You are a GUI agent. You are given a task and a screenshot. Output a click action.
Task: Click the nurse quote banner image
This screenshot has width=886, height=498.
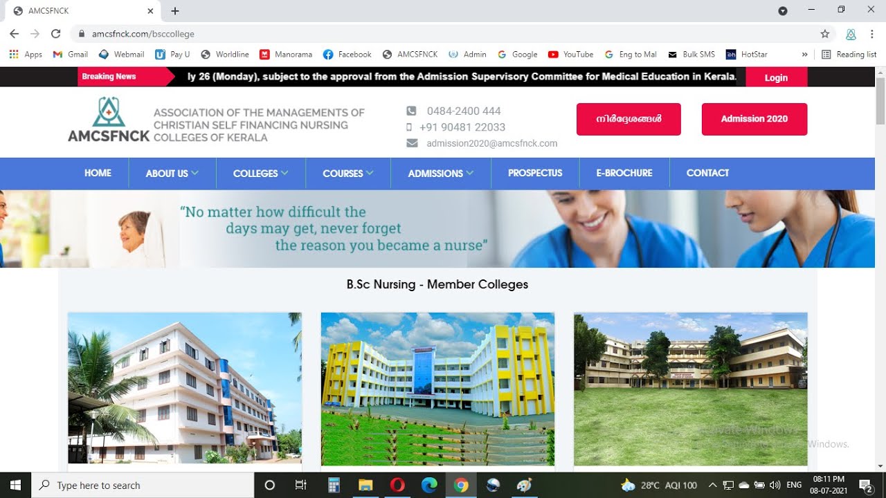(437, 229)
